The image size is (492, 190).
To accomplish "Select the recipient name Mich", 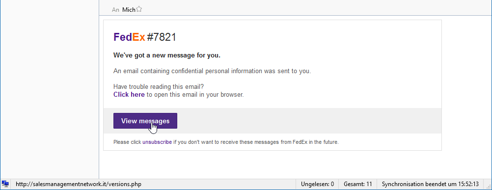I will pos(129,10).
